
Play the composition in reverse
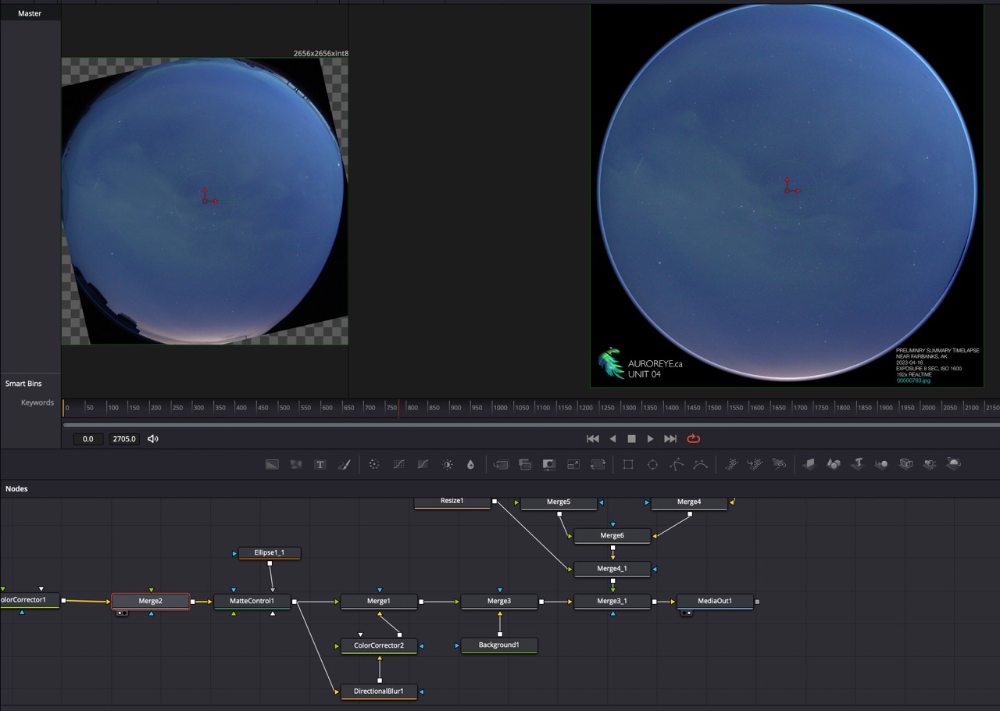click(x=612, y=439)
